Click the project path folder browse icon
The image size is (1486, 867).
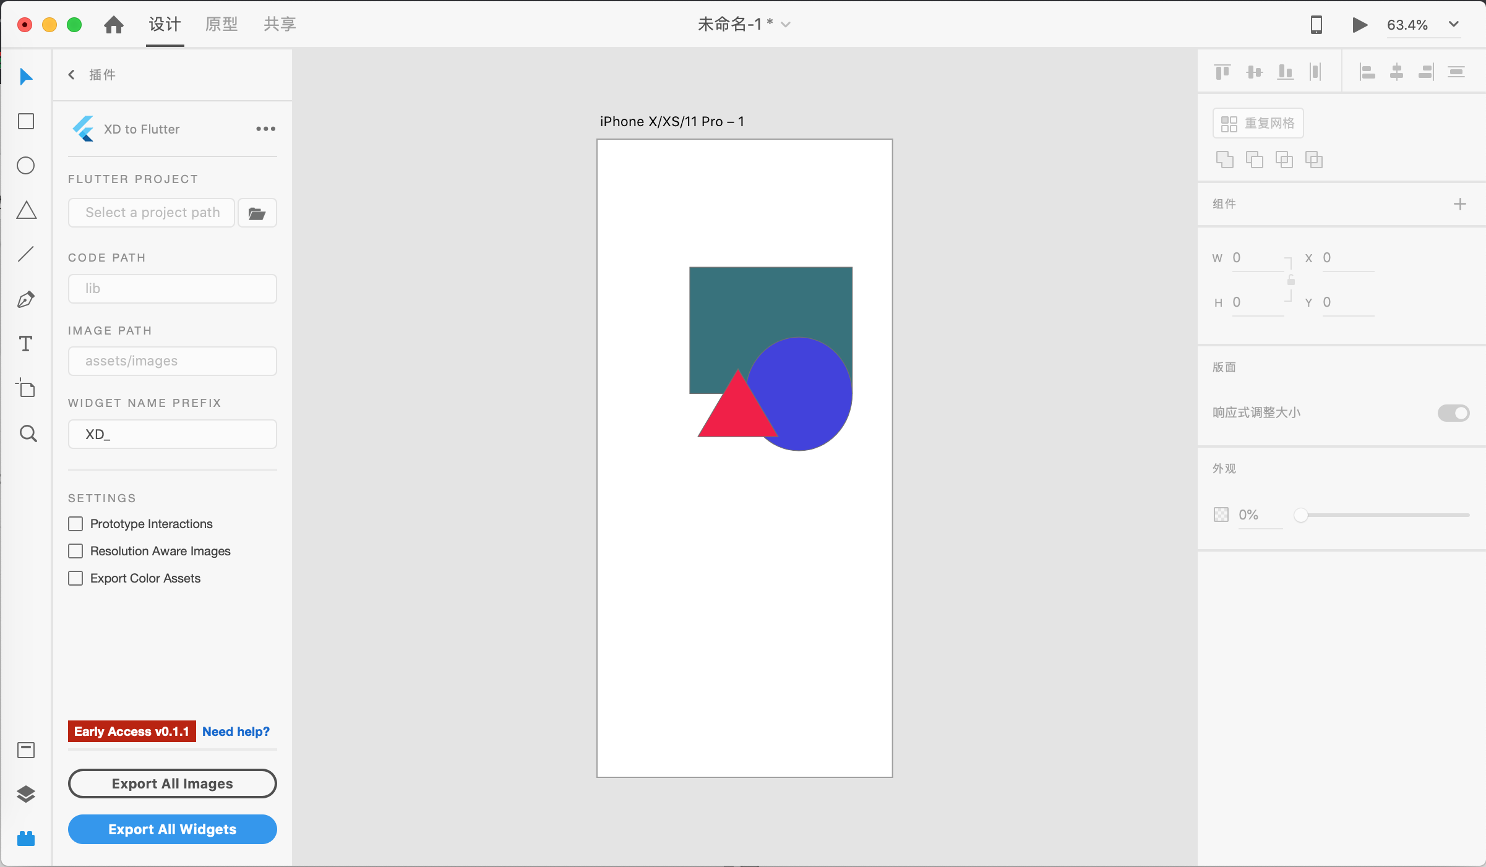point(257,213)
